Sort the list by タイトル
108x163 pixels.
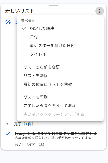60,54
